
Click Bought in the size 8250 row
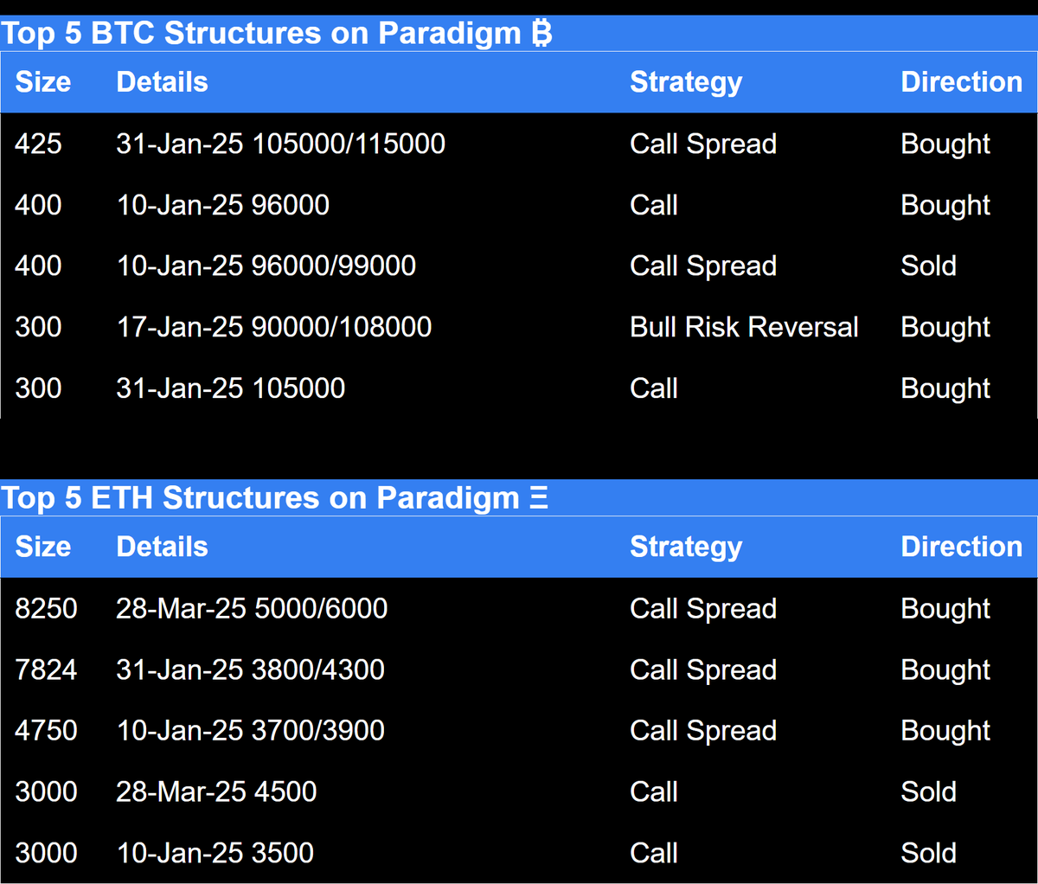[945, 609]
